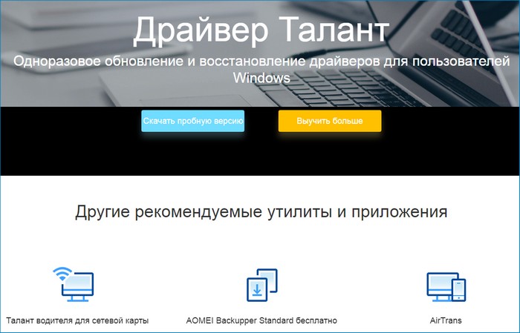Click the 'Скачать пробную версию' download button
The image size is (520, 333).
(x=192, y=121)
